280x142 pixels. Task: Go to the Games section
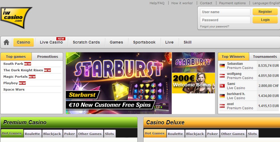116,42
